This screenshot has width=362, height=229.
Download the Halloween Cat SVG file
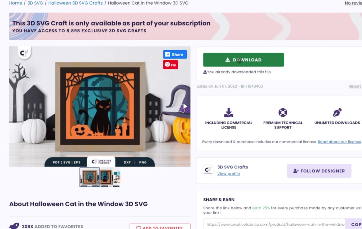[243, 60]
